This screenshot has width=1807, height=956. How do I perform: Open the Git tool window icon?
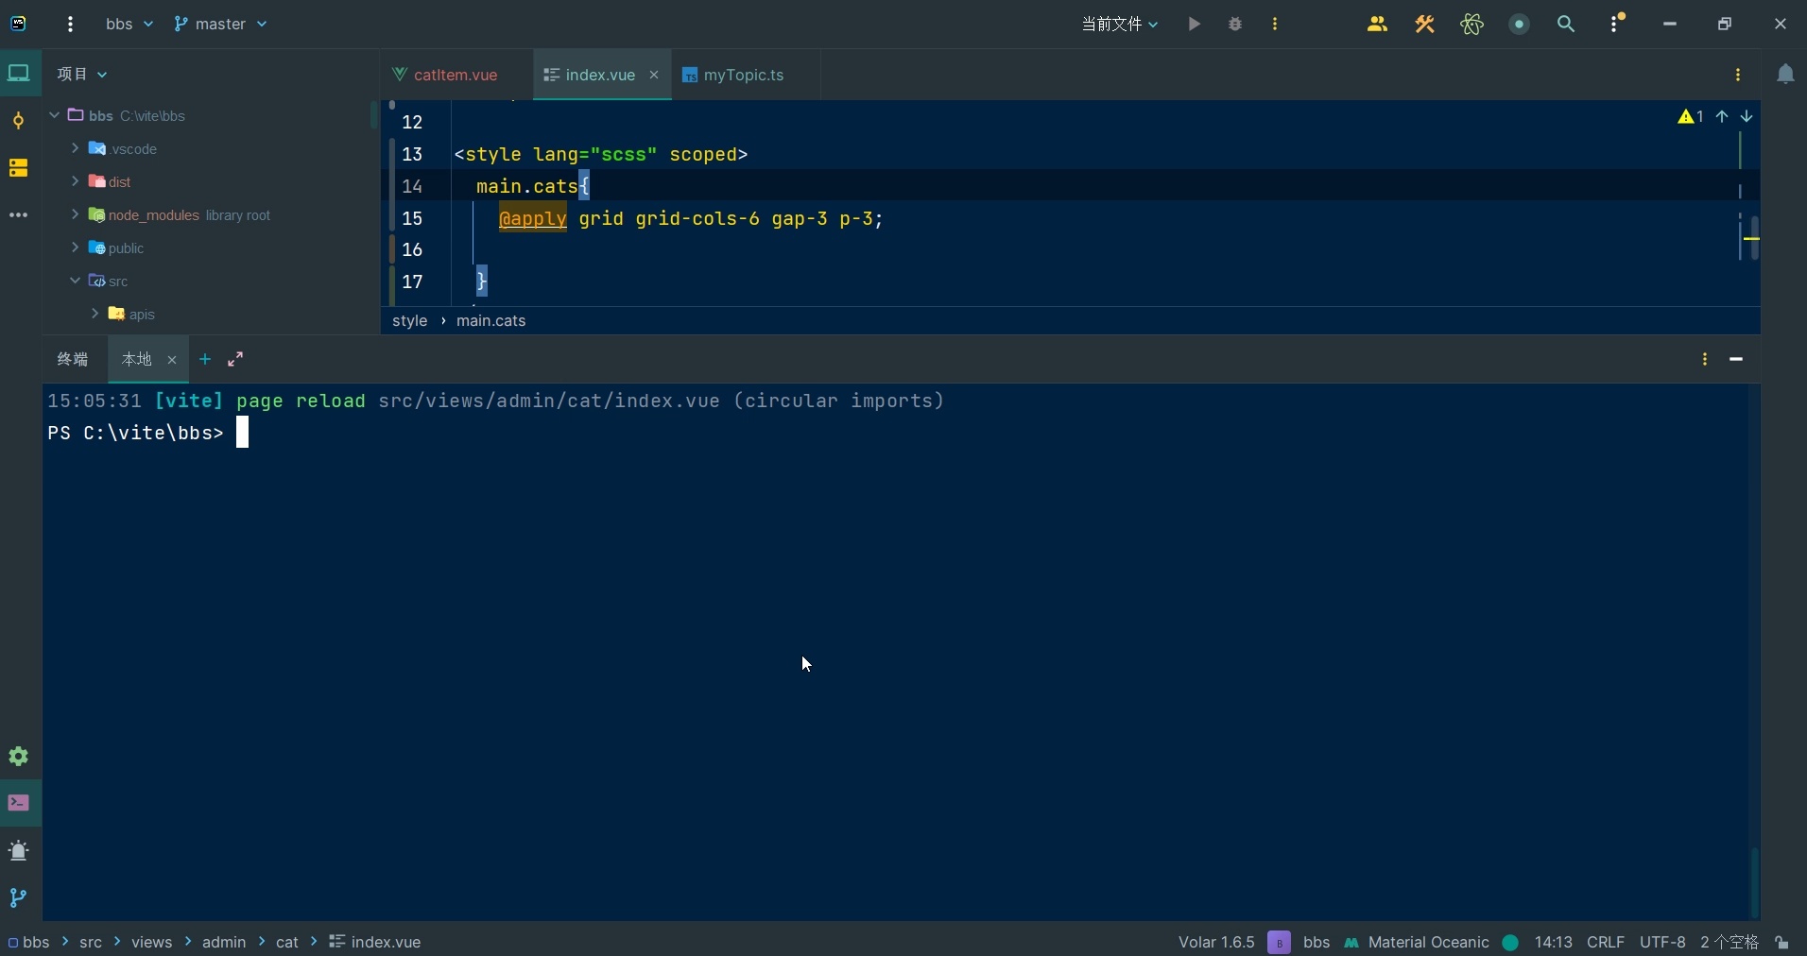coord(18,898)
